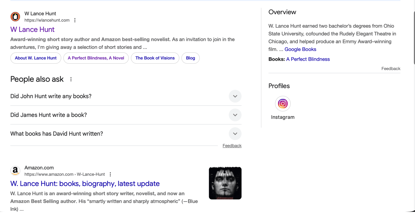The width and height of the screenshot is (415, 213).
Task: Click Feedback below People also ask
Action: click(232, 146)
